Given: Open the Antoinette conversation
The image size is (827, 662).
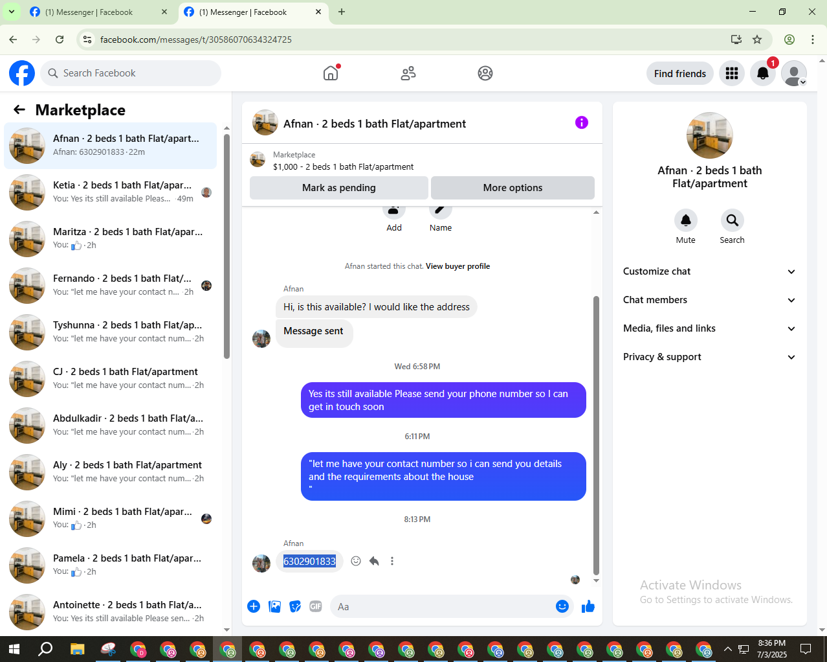Looking at the screenshot, I should click(x=111, y=612).
